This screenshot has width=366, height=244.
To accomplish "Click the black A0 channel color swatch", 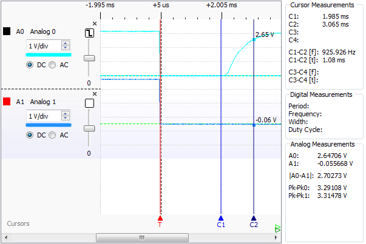I will [x=7, y=31].
